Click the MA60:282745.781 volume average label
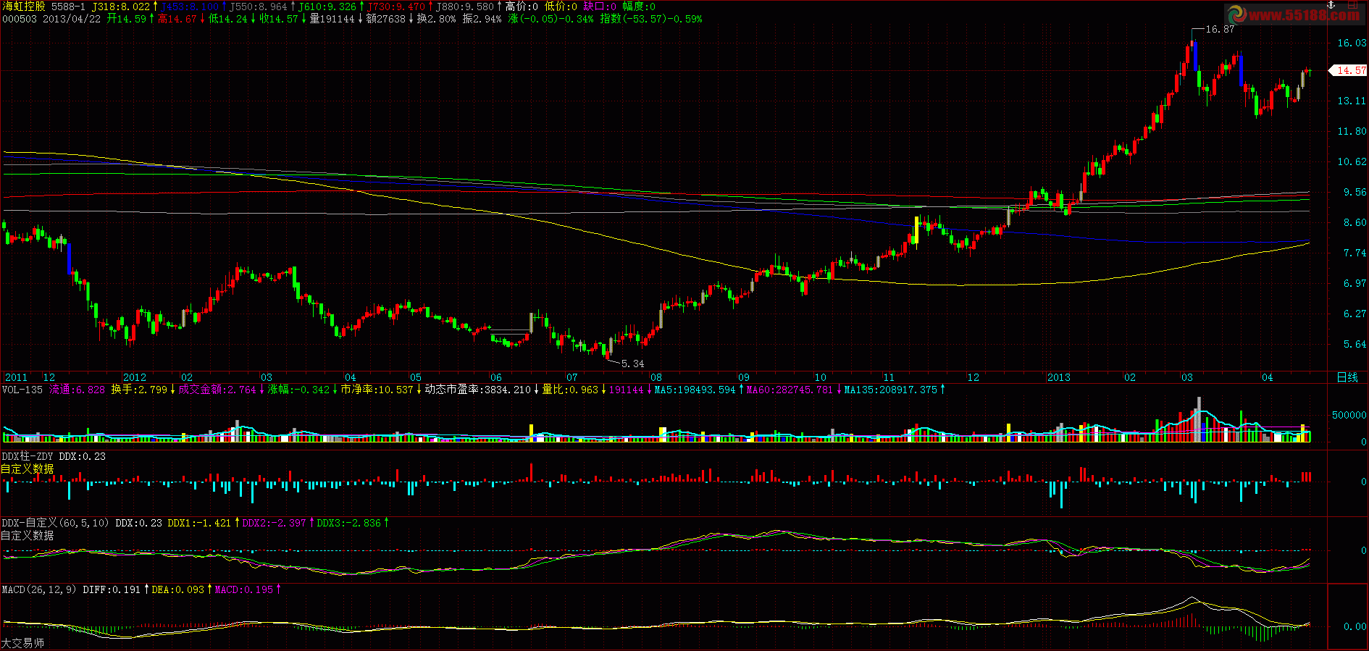 790,390
